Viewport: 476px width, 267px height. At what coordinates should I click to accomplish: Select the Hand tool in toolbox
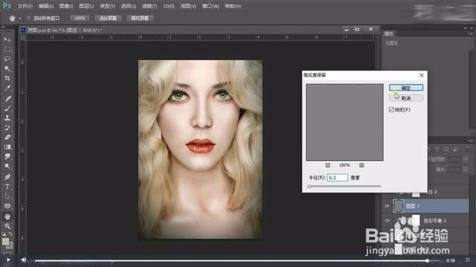(x=7, y=217)
